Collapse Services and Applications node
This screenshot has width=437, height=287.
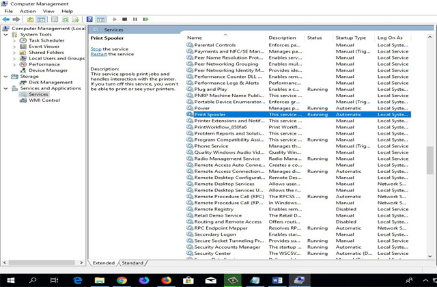tap(6, 88)
